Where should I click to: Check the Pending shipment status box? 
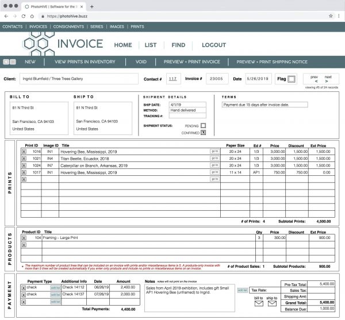click(203, 125)
